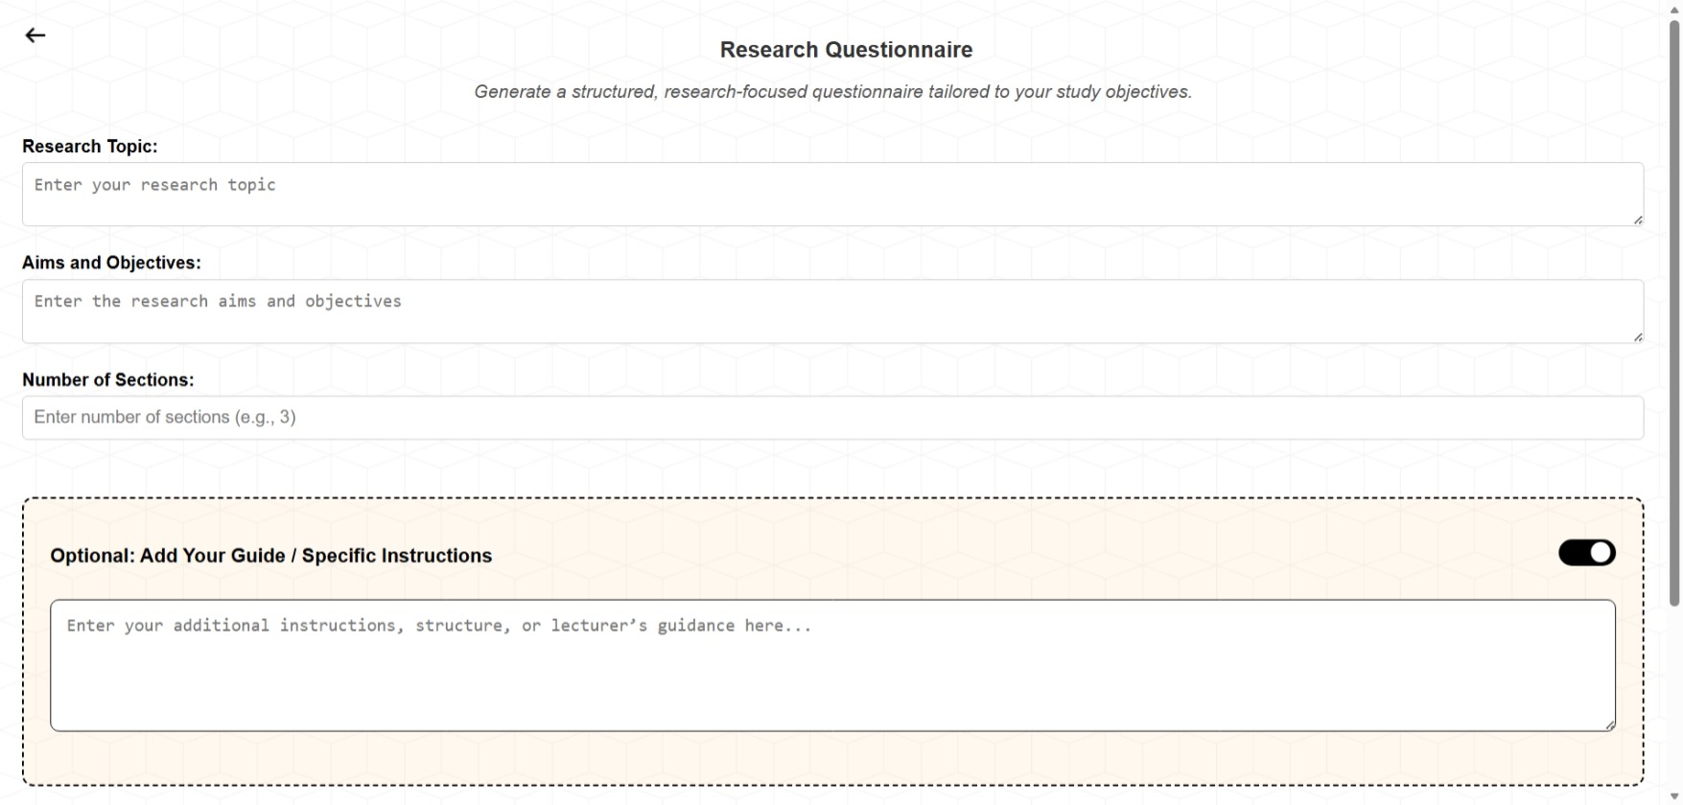
Task: Click the additional instructions box resize handle
Action: [x=1610, y=725]
